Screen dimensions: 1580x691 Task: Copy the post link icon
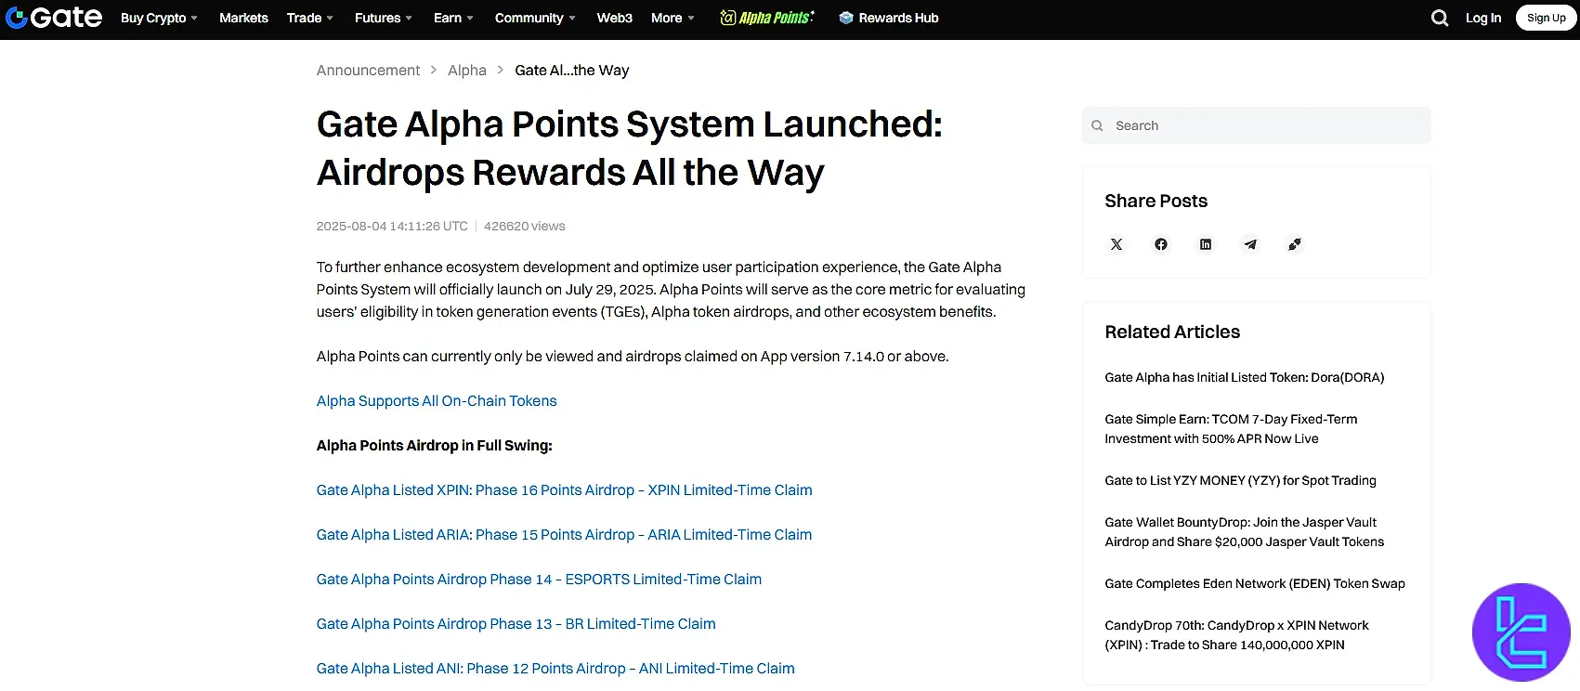click(1295, 244)
